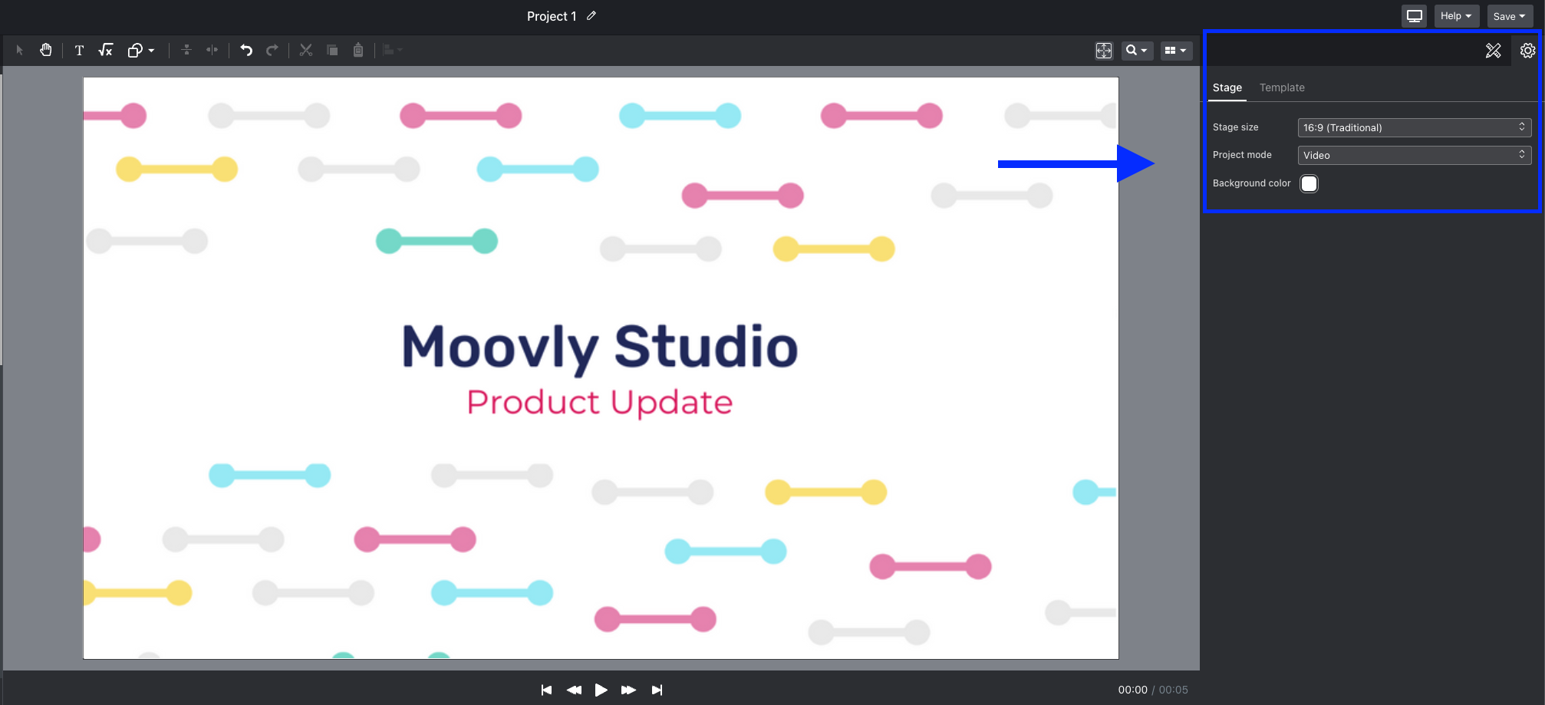This screenshot has height=705, width=1545.
Task: Select the pointer selection tool
Action: pyautogui.click(x=20, y=50)
